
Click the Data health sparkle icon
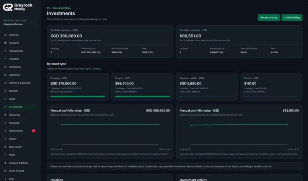(5, 147)
